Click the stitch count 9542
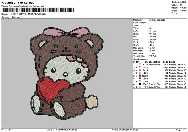This screenshot has width=188, height=132. (x=145, y=84)
